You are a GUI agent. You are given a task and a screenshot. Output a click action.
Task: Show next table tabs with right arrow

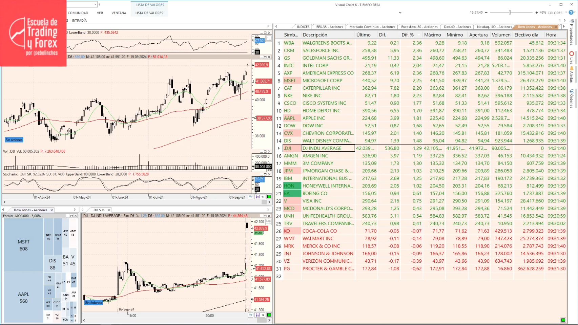coord(564,26)
